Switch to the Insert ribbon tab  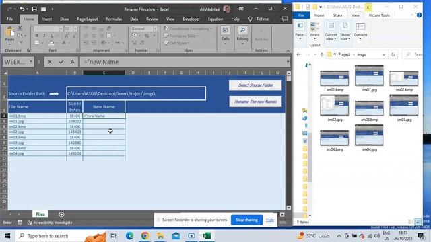pos(47,19)
